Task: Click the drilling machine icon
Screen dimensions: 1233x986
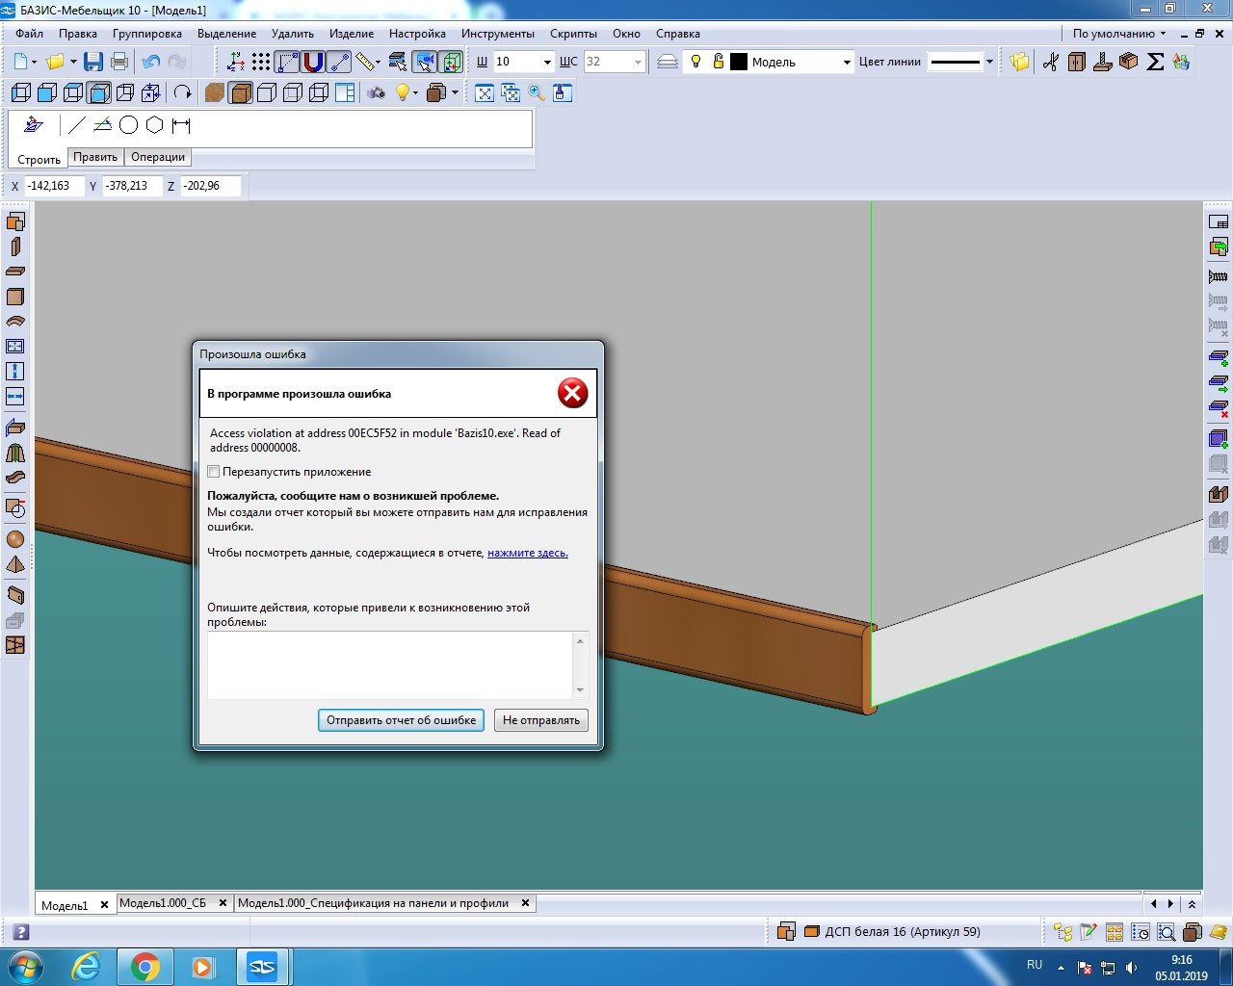Action: pos(1103,62)
